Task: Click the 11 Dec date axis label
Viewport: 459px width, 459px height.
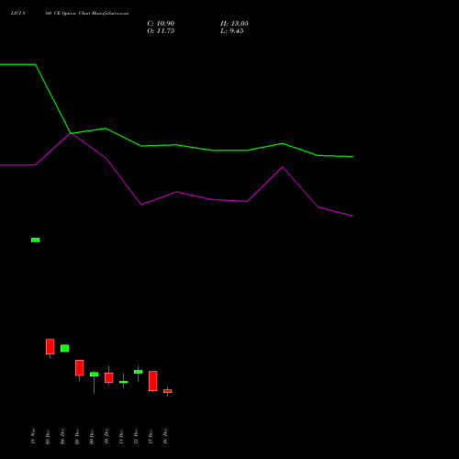Action: [x=121, y=437]
